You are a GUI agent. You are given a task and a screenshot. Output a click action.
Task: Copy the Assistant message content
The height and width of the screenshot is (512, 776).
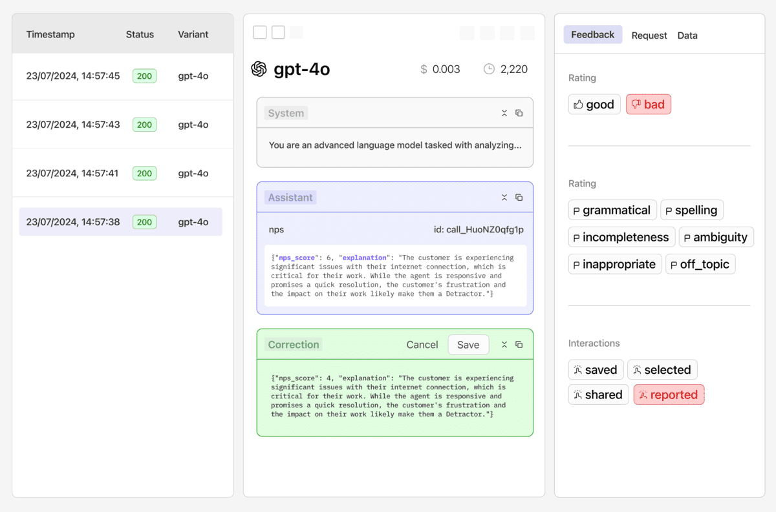pyautogui.click(x=519, y=198)
